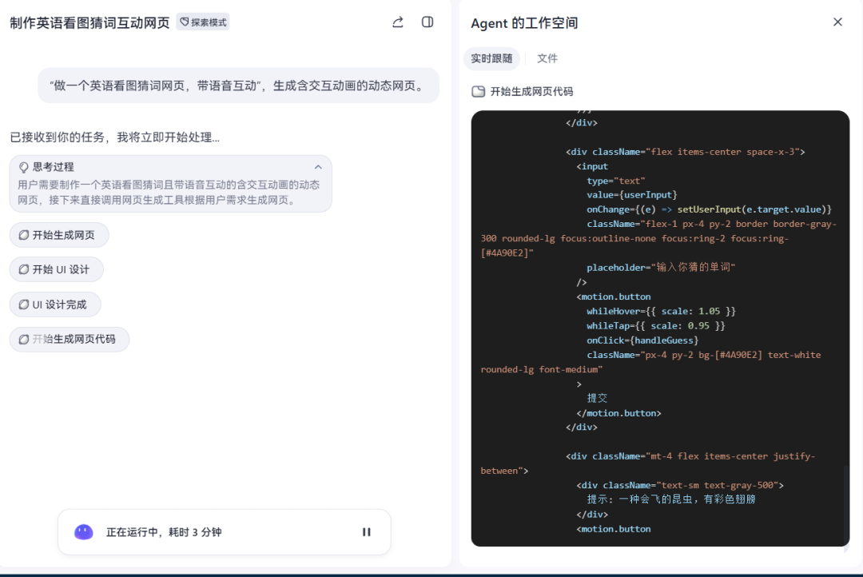Toggle the split-view panel icon at top
The image size is (863, 577).
point(428,22)
